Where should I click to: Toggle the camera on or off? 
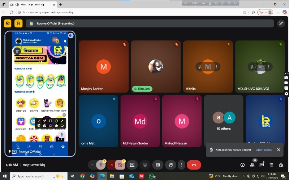coord(120,165)
